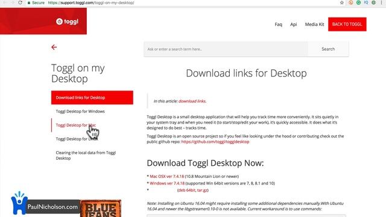Click the BACK TO TOGGL button

[x=347, y=24]
